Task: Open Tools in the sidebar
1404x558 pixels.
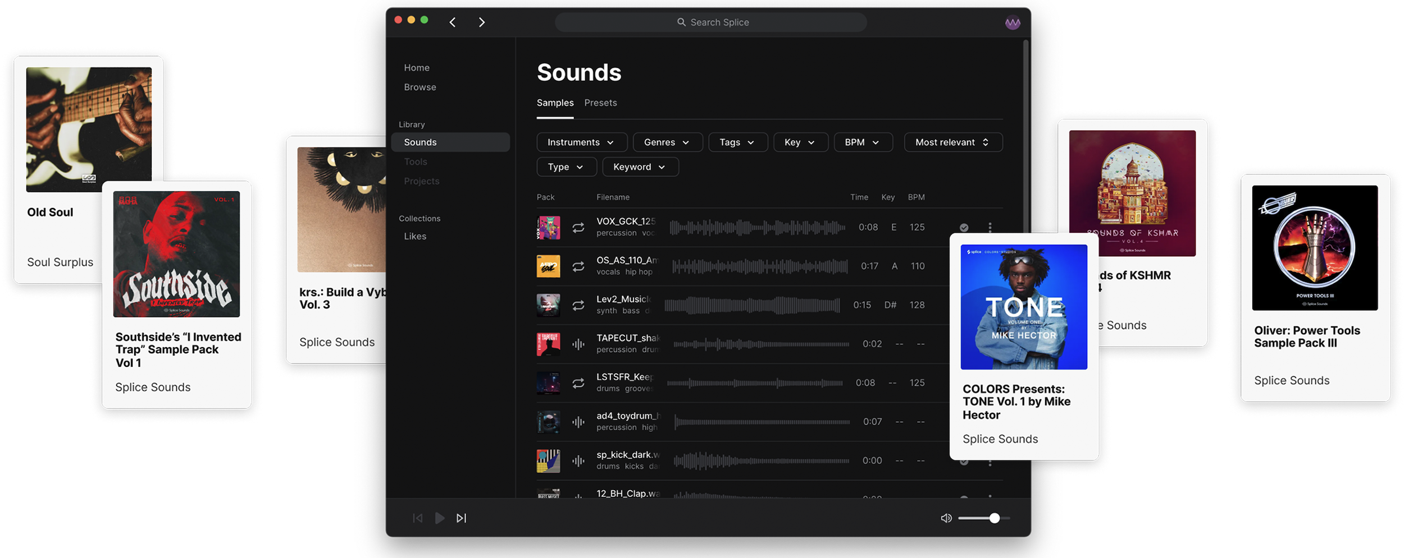Action: pos(416,162)
